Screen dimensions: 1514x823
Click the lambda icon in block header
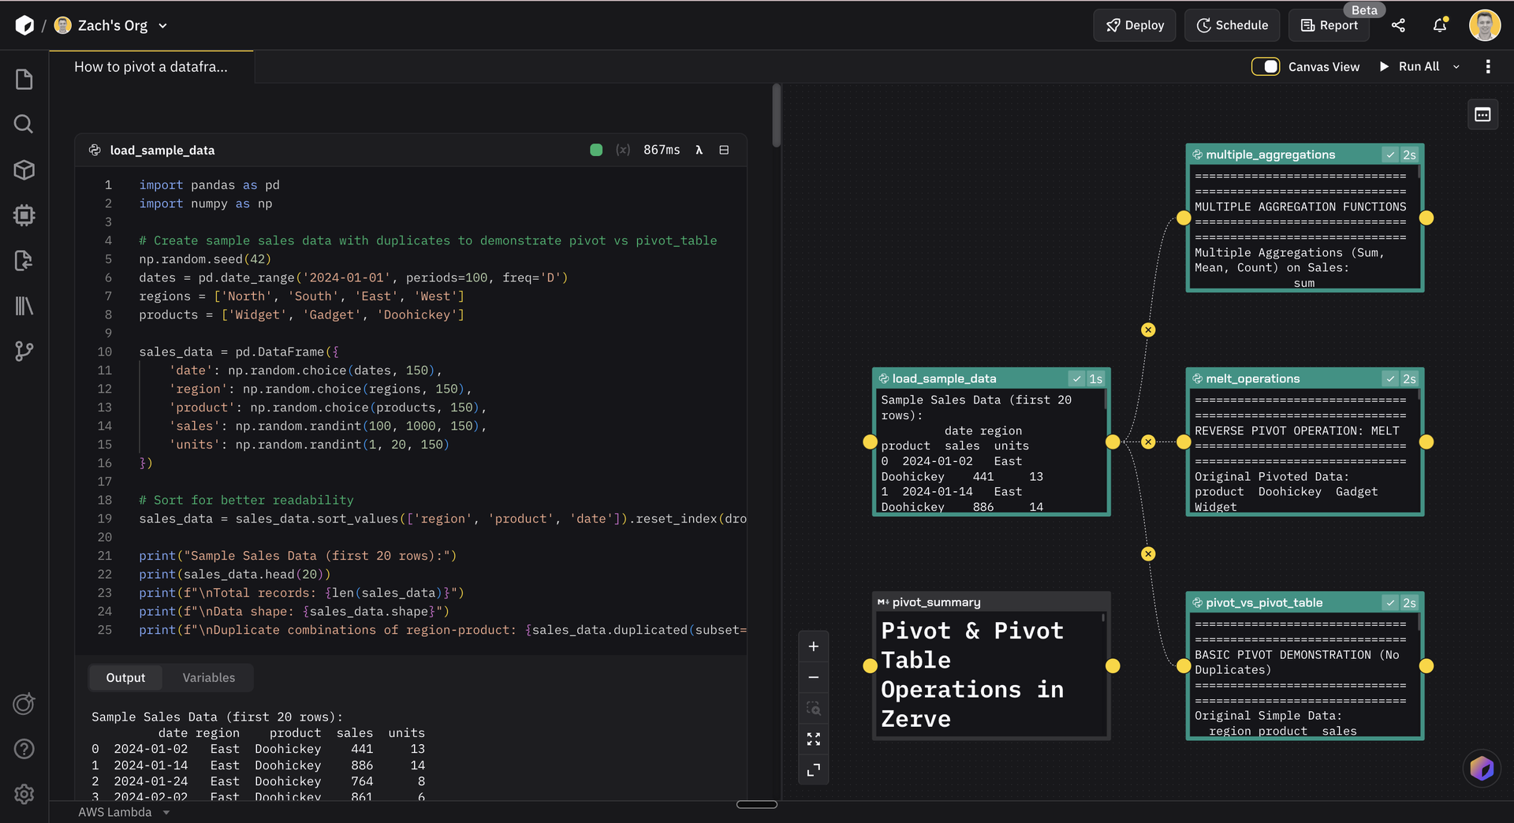tap(699, 150)
